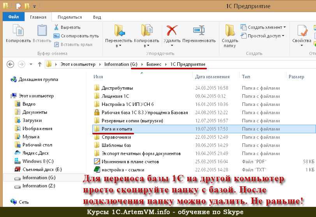Sort by the Тип column header
The height and width of the screenshot is (217, 316).
click(x=246, y=77)
